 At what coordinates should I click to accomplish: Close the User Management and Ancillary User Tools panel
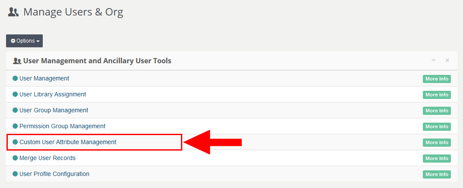[x=447, y=60]
